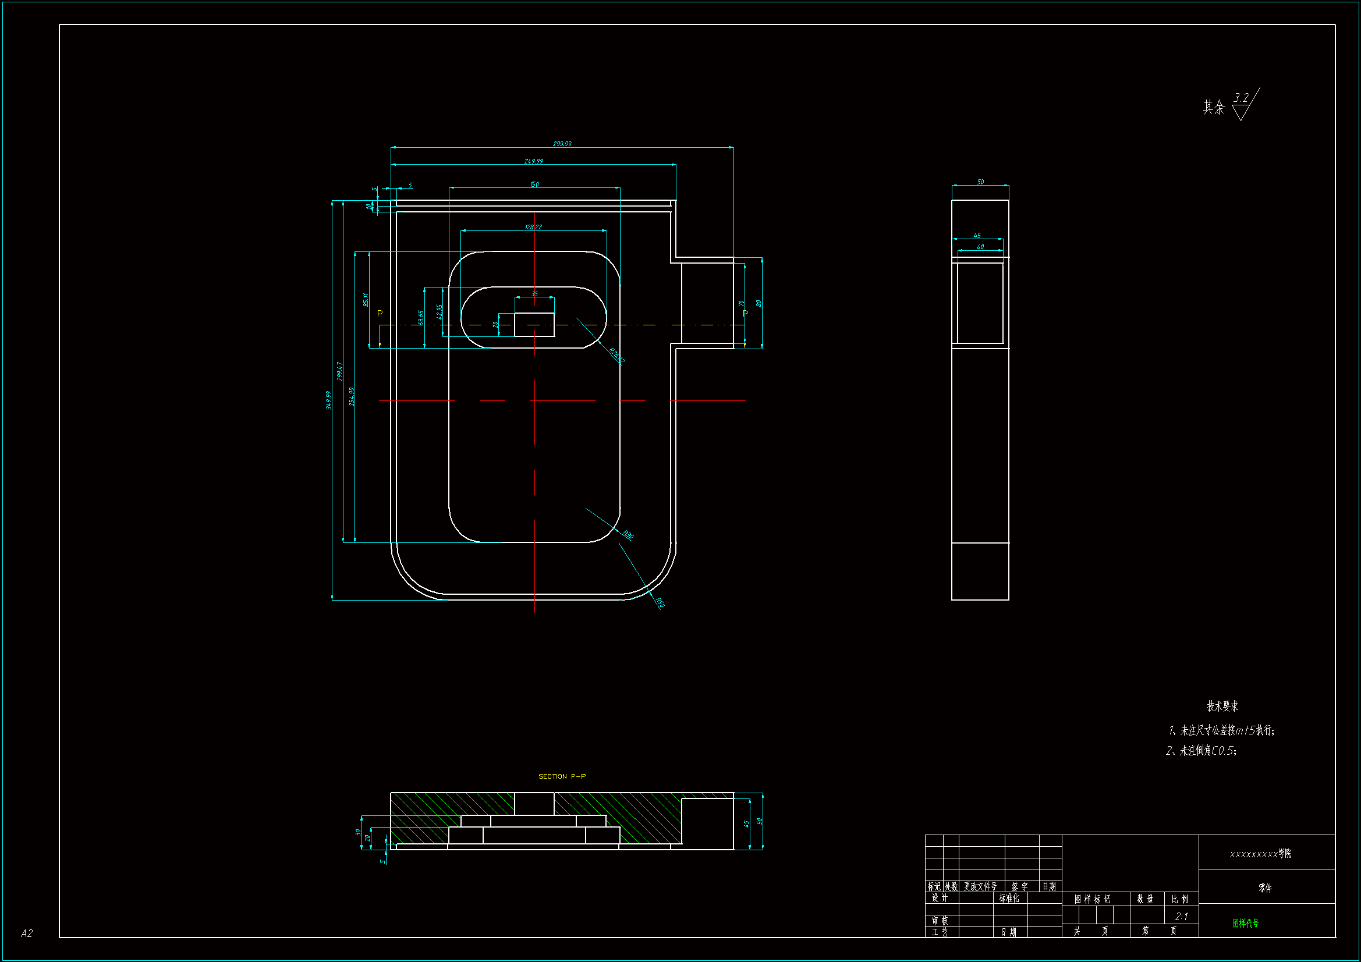Screen dimensions: 1361x962
Task: Select the 2:1 scale value cell
Action: tap(1181, 917)
